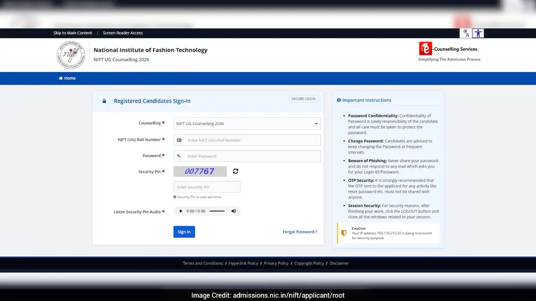Click the NIFT UG Counselling 2026 subtitle

[121, 60]
